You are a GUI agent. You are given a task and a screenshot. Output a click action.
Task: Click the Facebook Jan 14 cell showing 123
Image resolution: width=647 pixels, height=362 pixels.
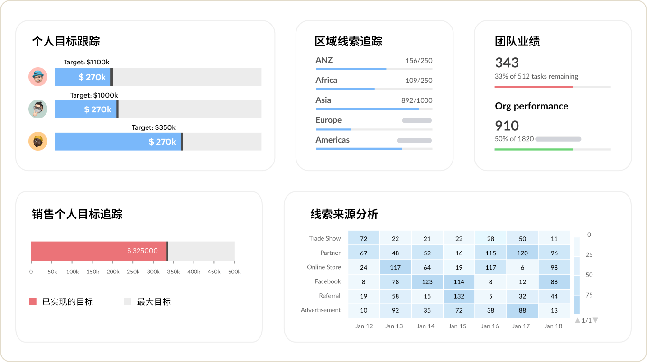427,282
